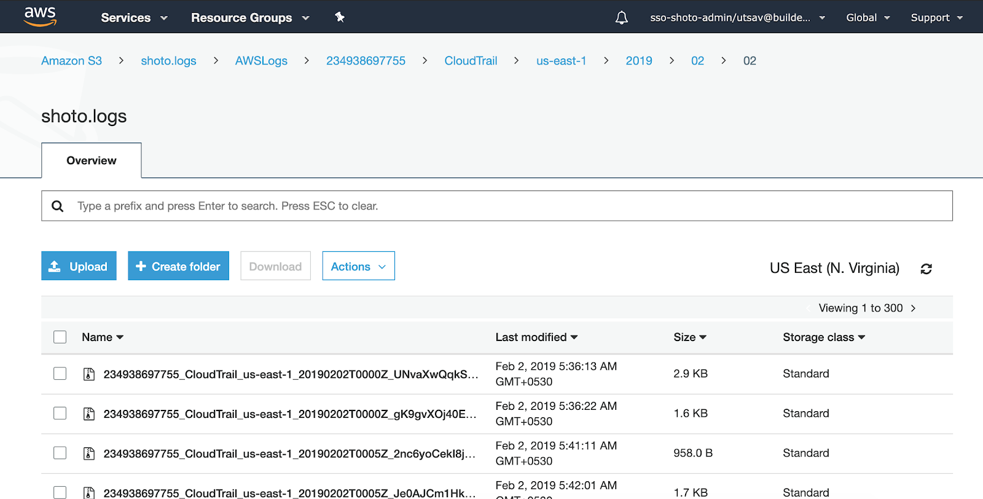Click the AWS logo home icon
983x499 pixels.
(x=40, y=17)
